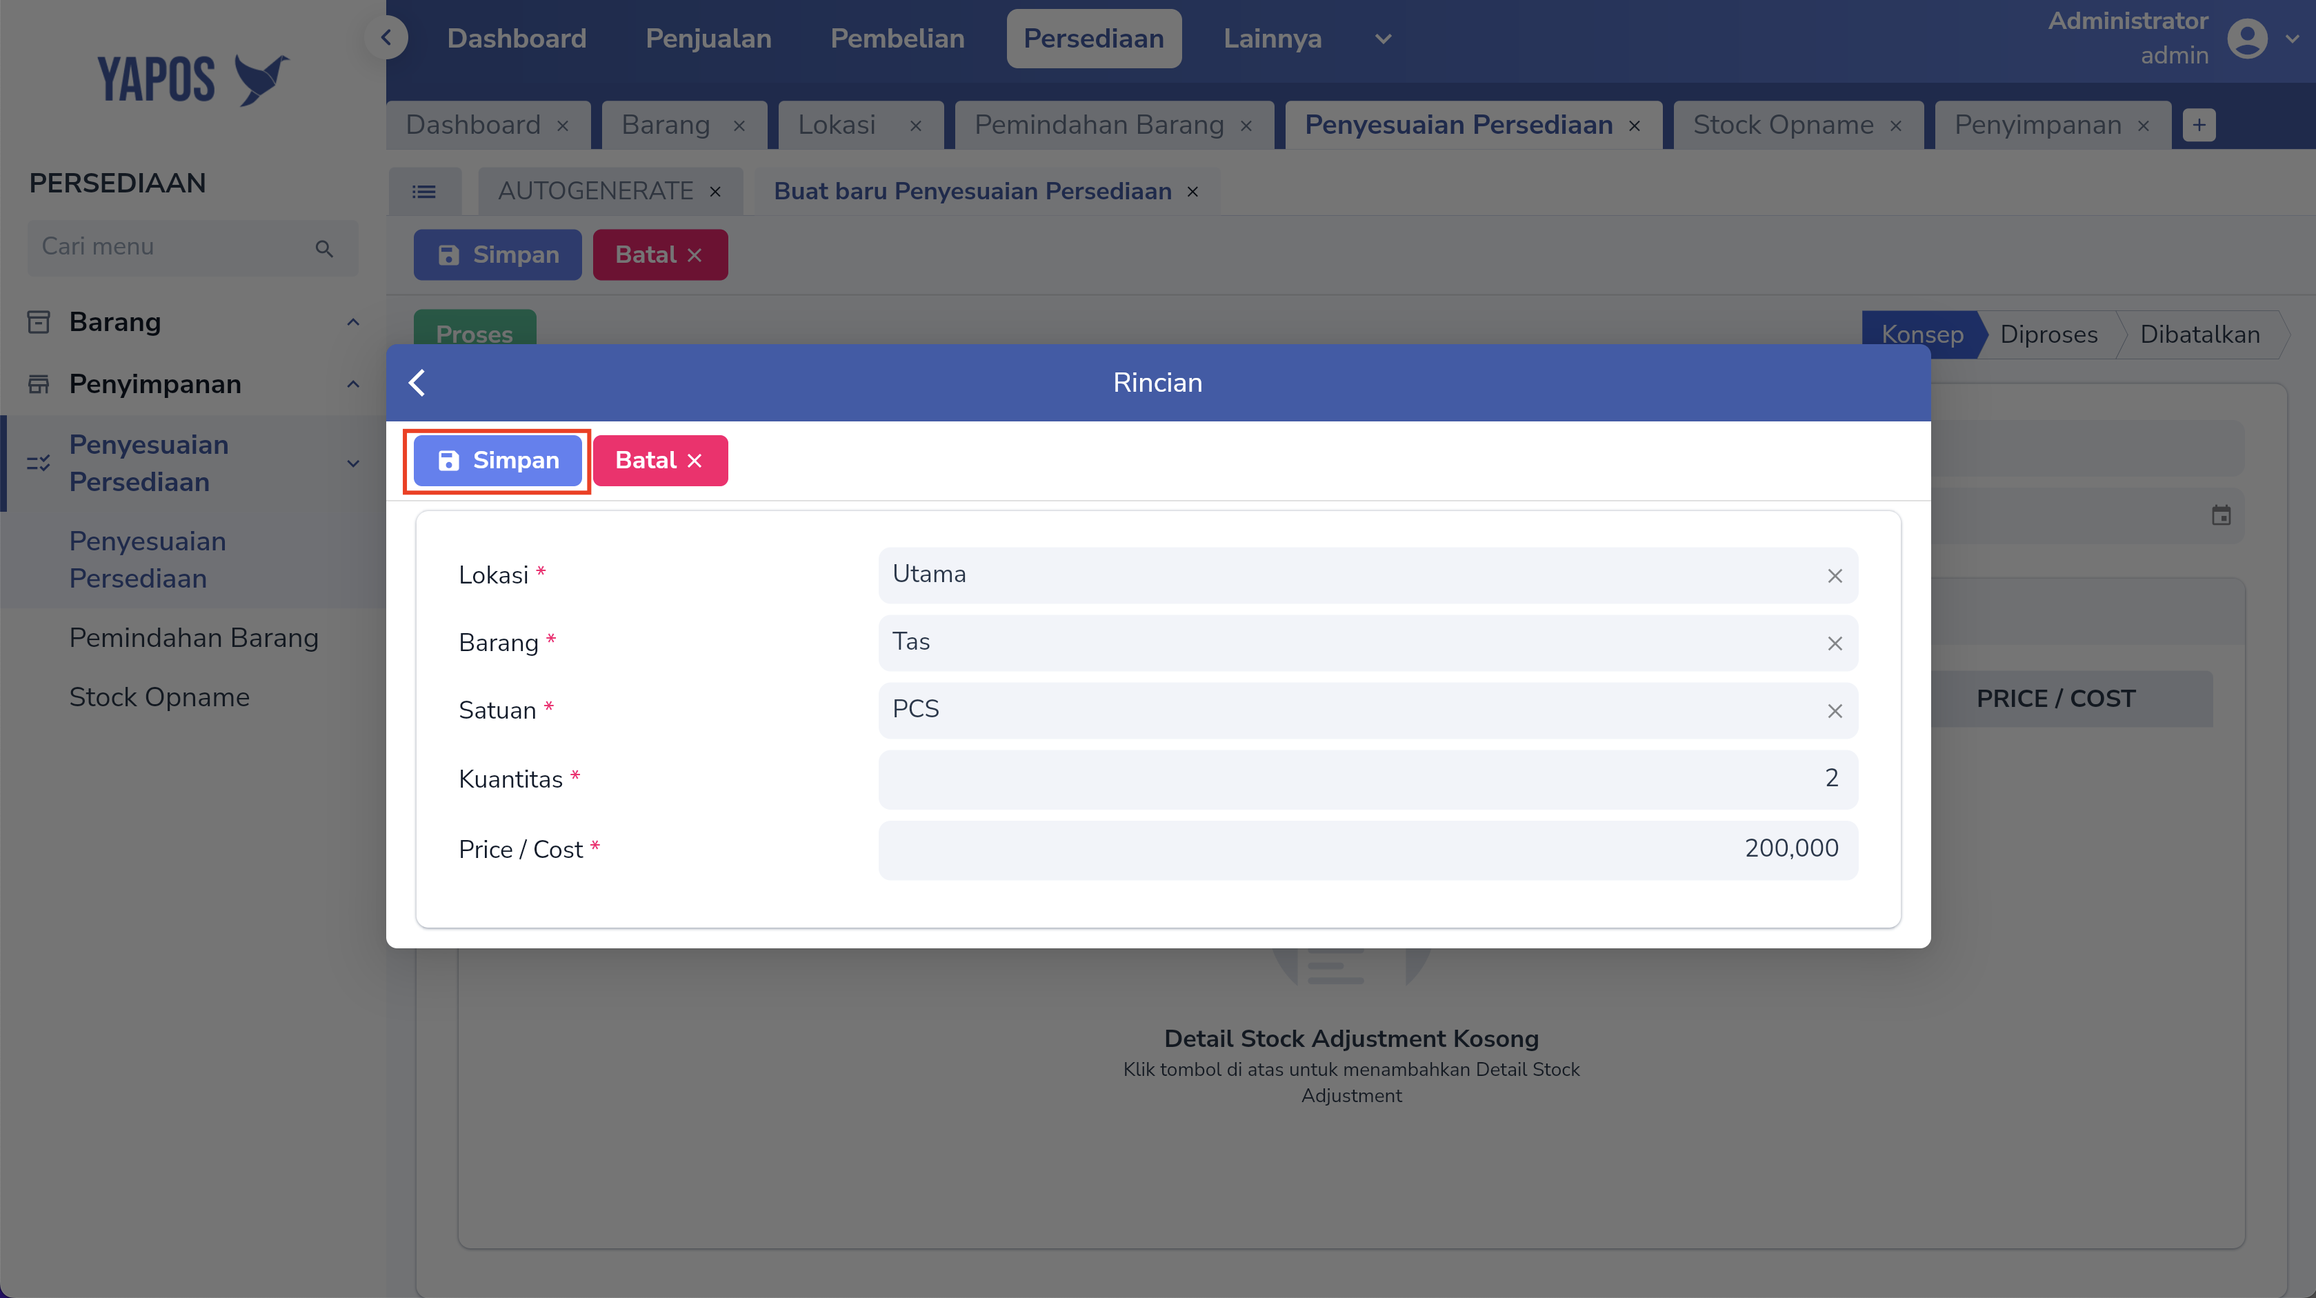Click the Batal button in the Rincian dialog

pos(660,460)
